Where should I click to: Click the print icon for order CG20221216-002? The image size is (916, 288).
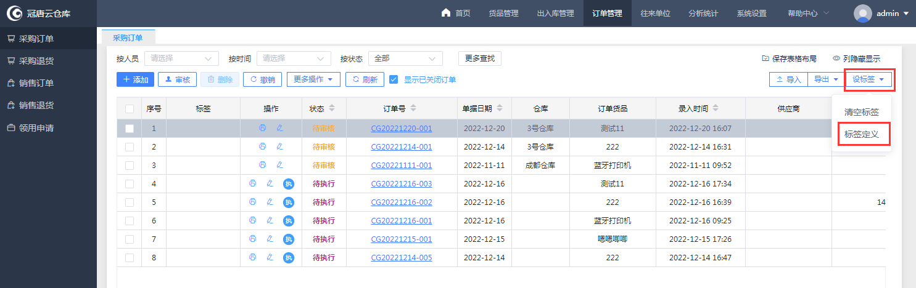pos(252,202)
